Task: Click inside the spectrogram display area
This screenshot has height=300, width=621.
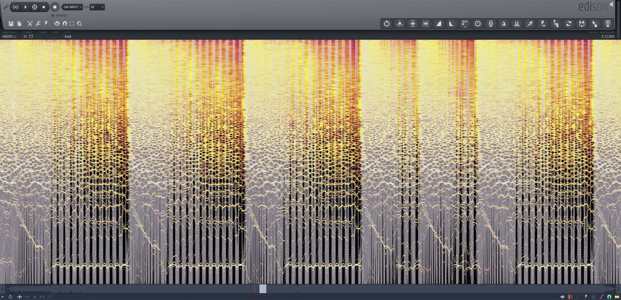Action: pos(310,162)
